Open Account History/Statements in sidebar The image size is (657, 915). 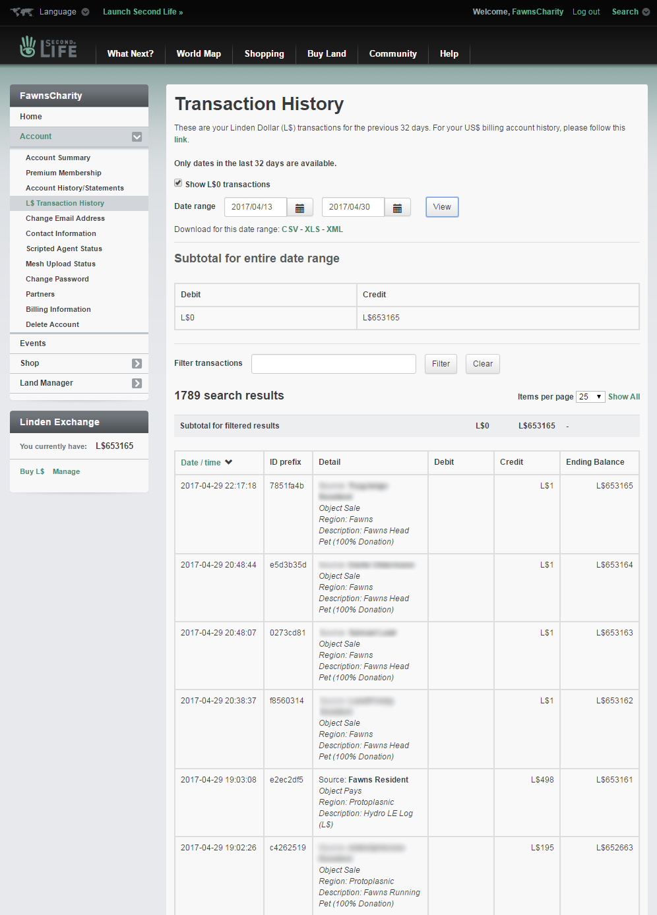(x=75, y=189)
